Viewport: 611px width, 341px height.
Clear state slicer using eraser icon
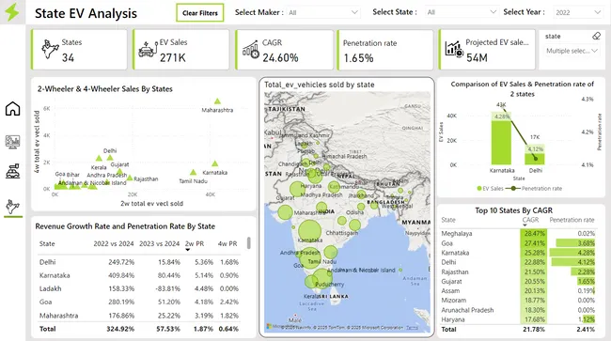[x=596, y=37]
